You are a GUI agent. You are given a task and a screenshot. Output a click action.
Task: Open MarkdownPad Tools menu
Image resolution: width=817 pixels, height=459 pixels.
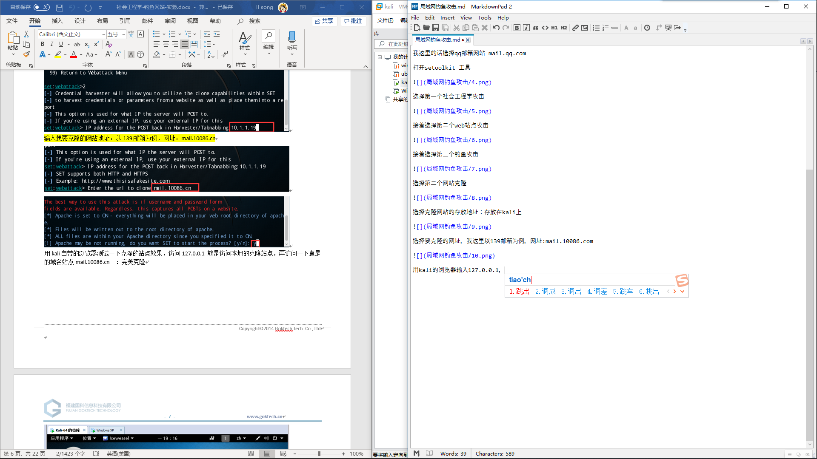(484, 17)
